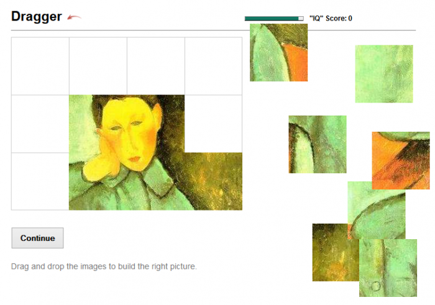Click the empty second top-row grid cell
The image size is (435, 305).
coord(98,66)
